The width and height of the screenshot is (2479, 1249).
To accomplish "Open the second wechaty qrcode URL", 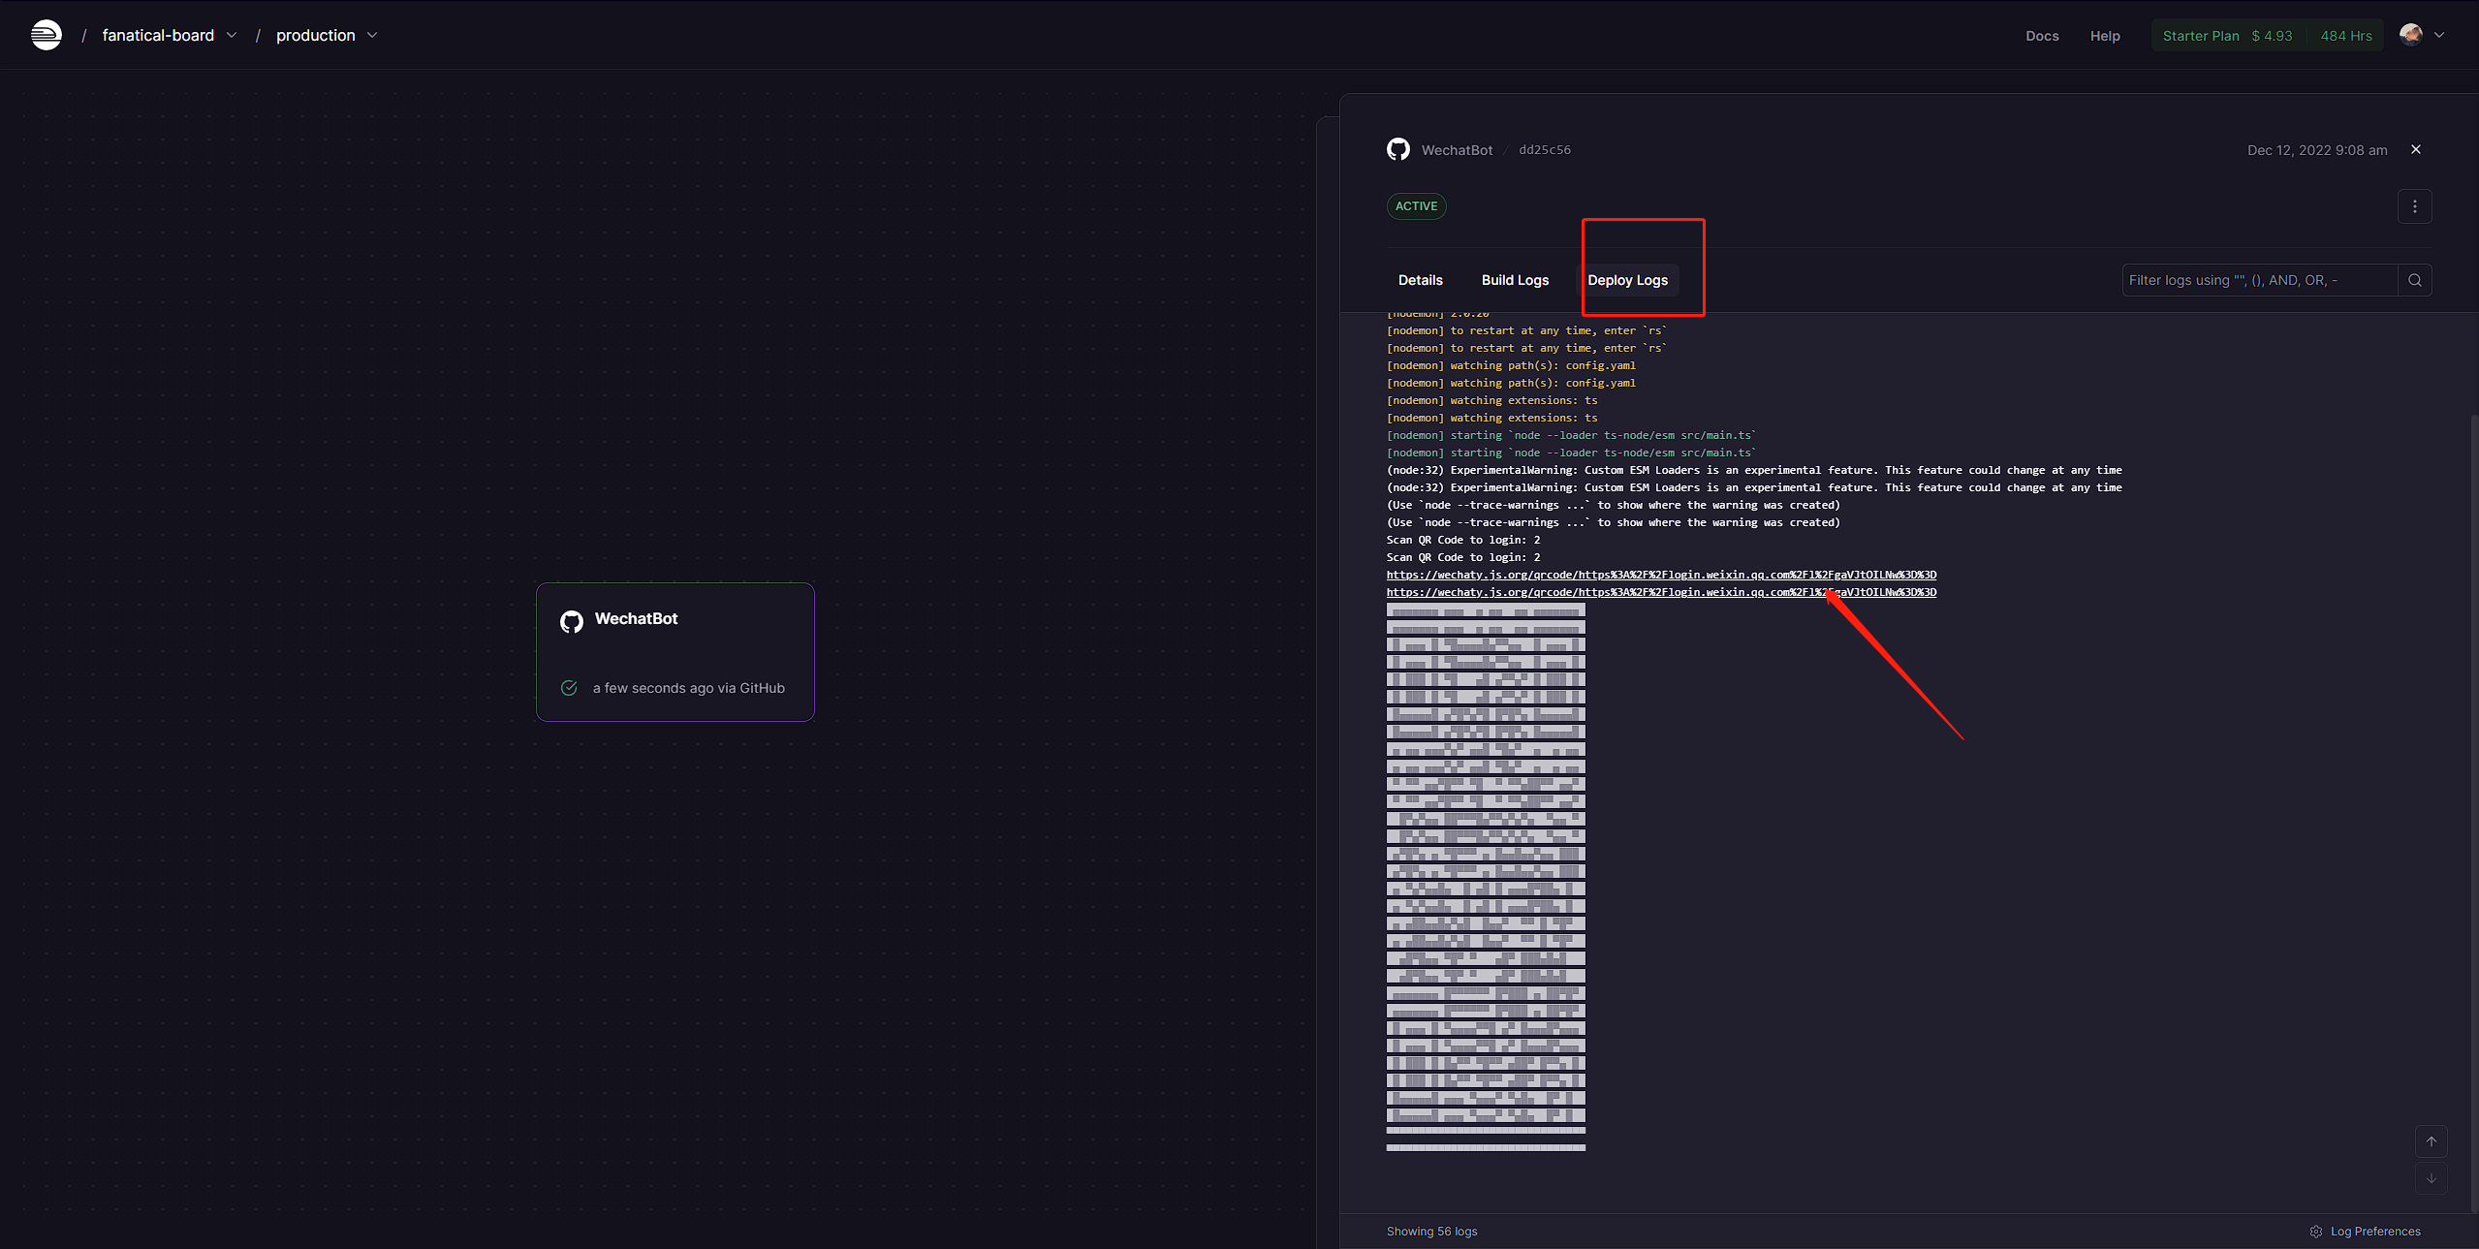I will 1661,592.
